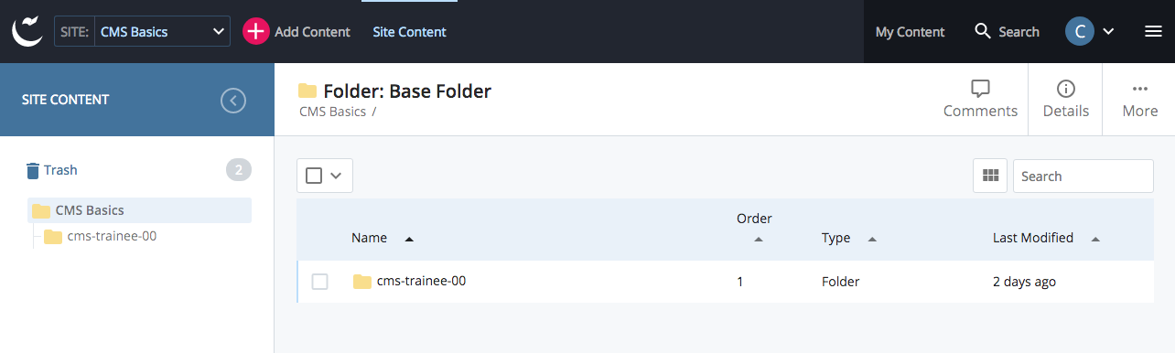Click the folder filter Search field
Viewport: 1175px width, 353px height.
click(x=1083, y=176)
